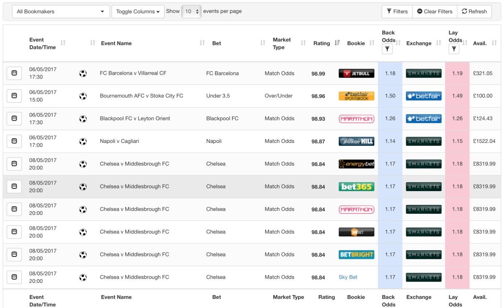Expand the Toggle Columns menu
The image size is (503, 308).
pyautogui.click(x=138, y=12)
